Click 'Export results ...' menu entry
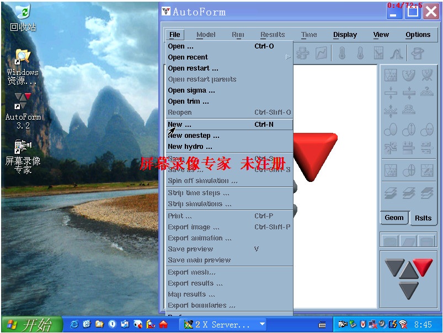The height and width of the screenshot is (333, 443). (229, 283)
